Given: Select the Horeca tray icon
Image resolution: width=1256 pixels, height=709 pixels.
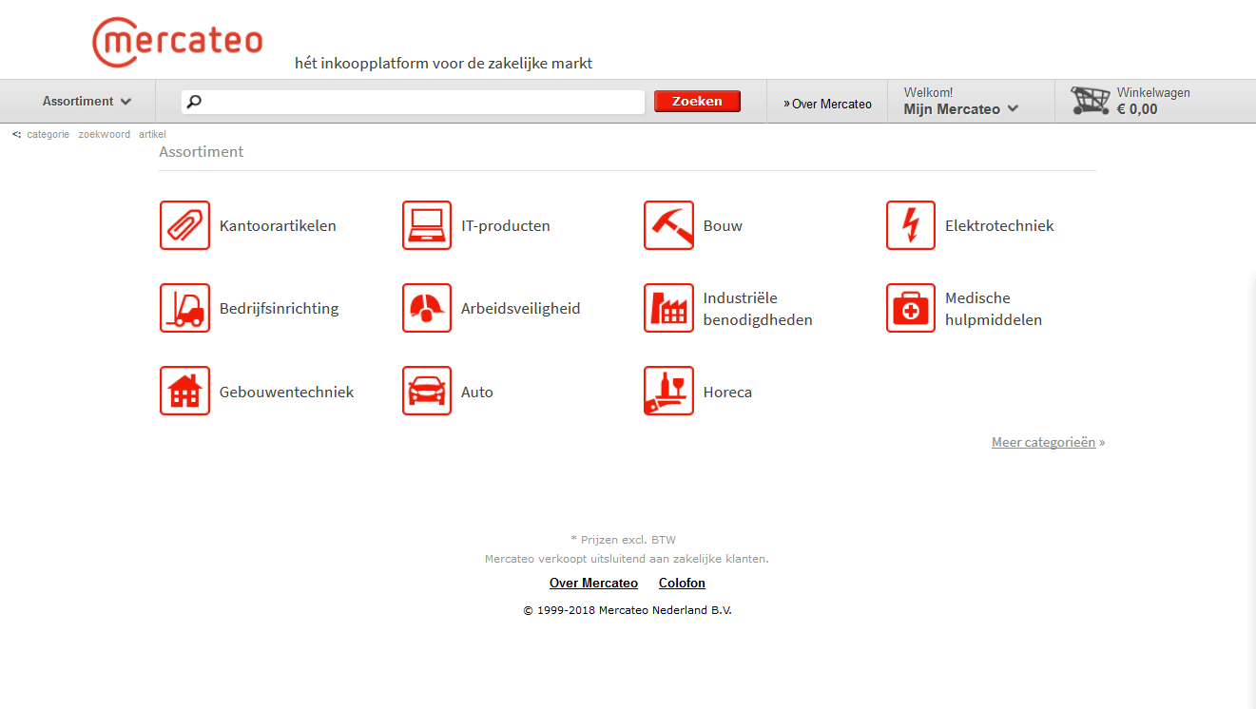Looking at the screenshot, I should [x=668, y=391].
